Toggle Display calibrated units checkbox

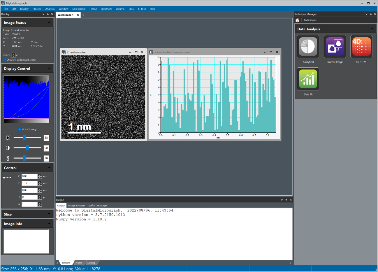pos(5,60)
